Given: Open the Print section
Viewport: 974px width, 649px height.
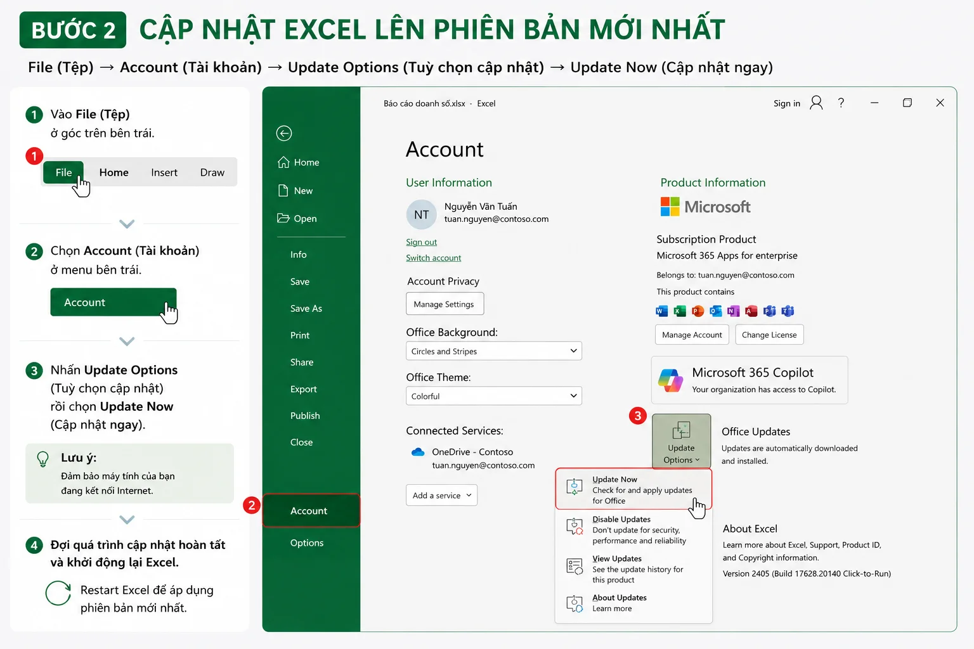Looking at the screenshot, I should 300,335.
